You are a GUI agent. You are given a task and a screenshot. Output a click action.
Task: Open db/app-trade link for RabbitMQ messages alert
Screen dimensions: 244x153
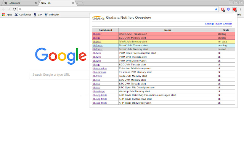pyautogui.click(x=100, y=95)
